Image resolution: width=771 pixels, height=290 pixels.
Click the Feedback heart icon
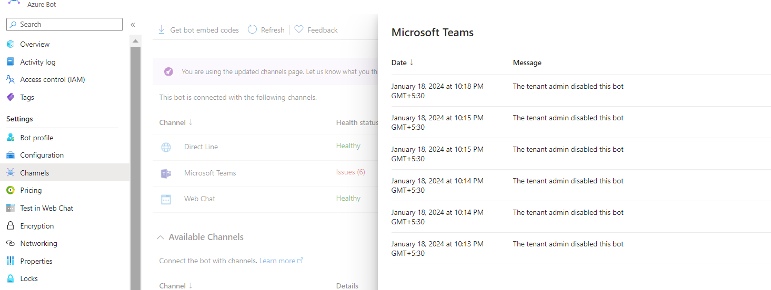coord(299,29)
